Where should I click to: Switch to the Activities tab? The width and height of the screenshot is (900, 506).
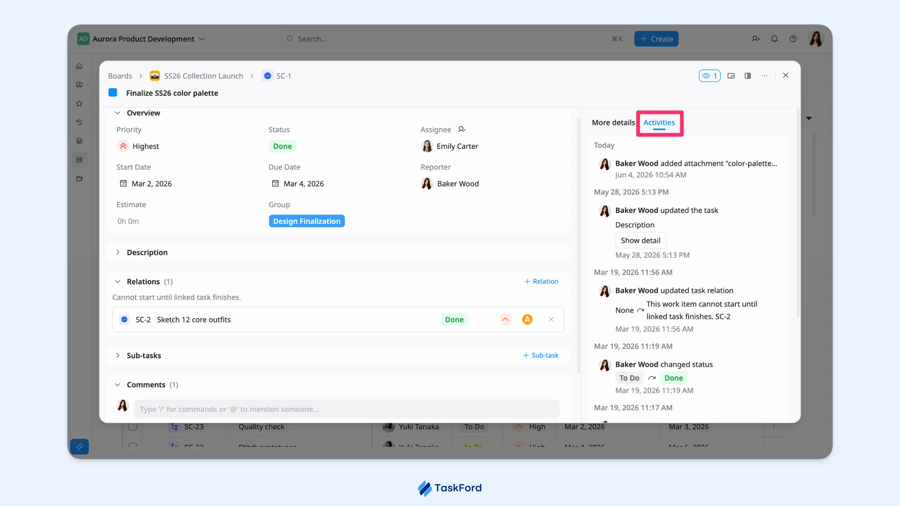tap(659, 123)
